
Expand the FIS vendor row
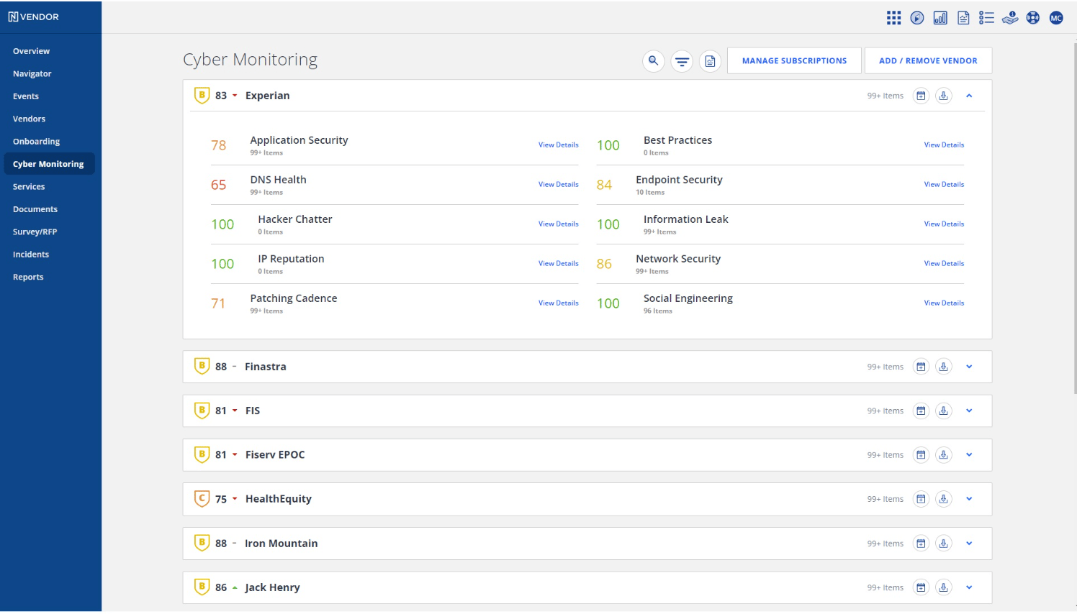[x=969, y=411]
